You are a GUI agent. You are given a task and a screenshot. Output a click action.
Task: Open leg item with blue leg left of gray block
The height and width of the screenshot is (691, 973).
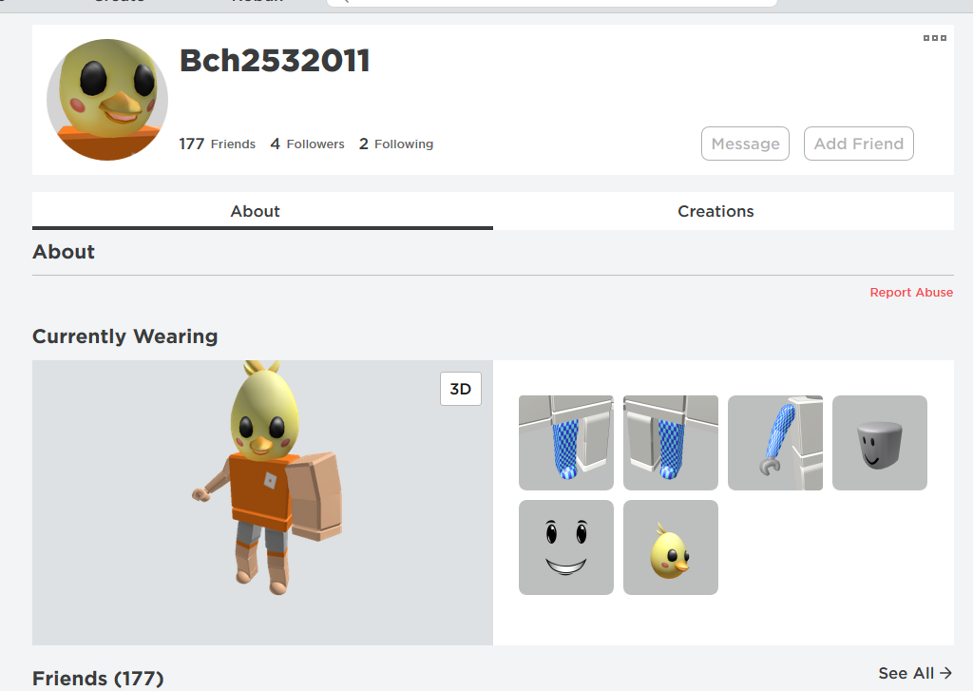click(566, 443)
